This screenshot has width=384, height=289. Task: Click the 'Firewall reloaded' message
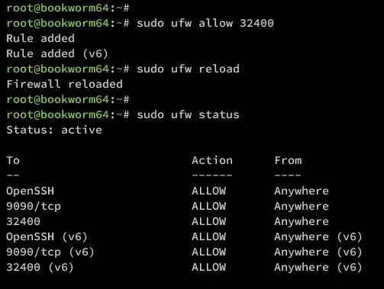click(x=65, y=84)
